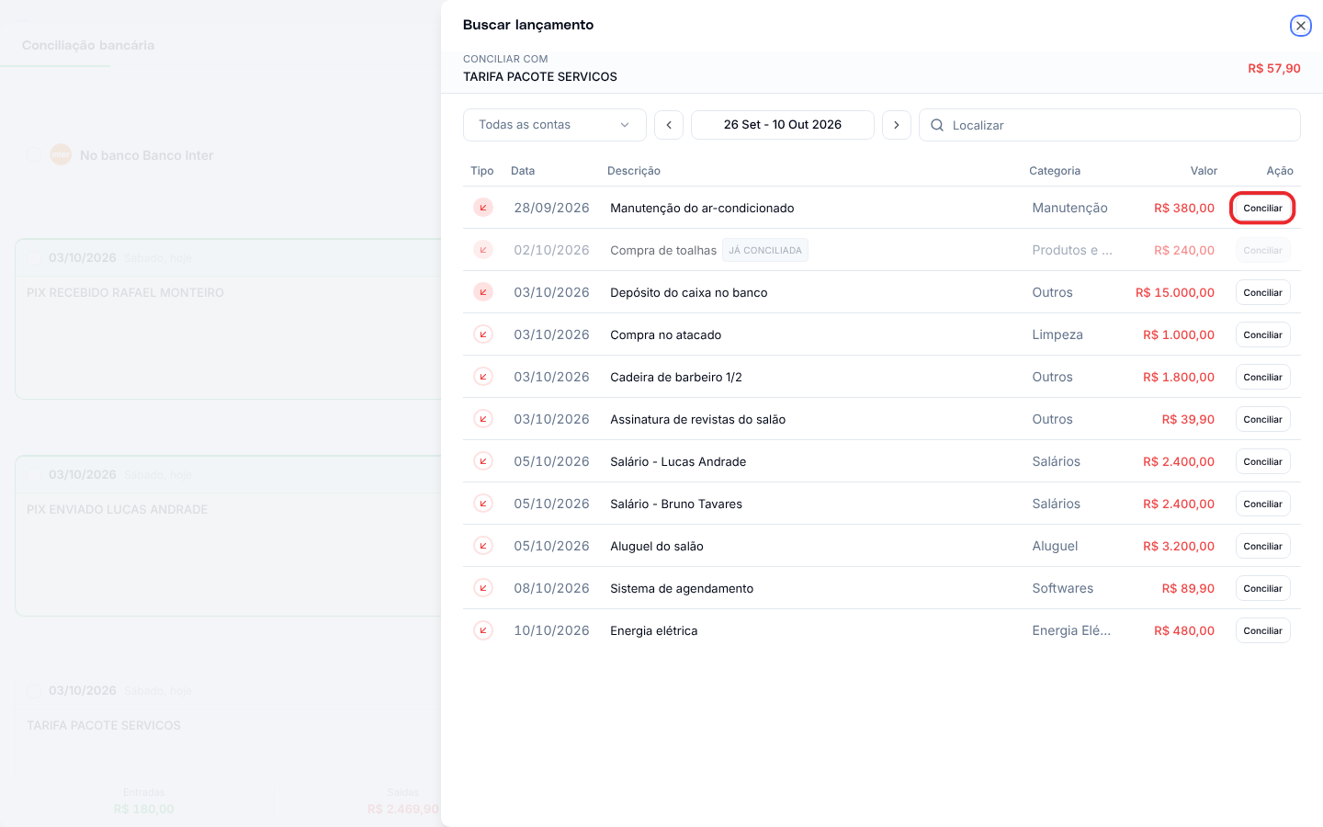
Task: Conciliar with Sistema de agendamento entry
Action: tap(1262, 588)
